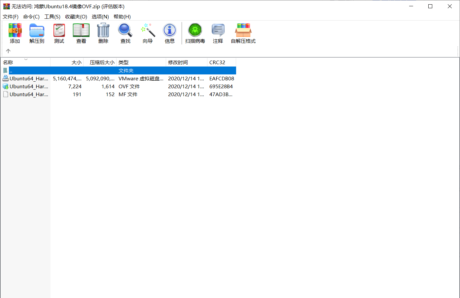
Task: Click the MF file's 2020/12/14 date
Action: (186, 94)
